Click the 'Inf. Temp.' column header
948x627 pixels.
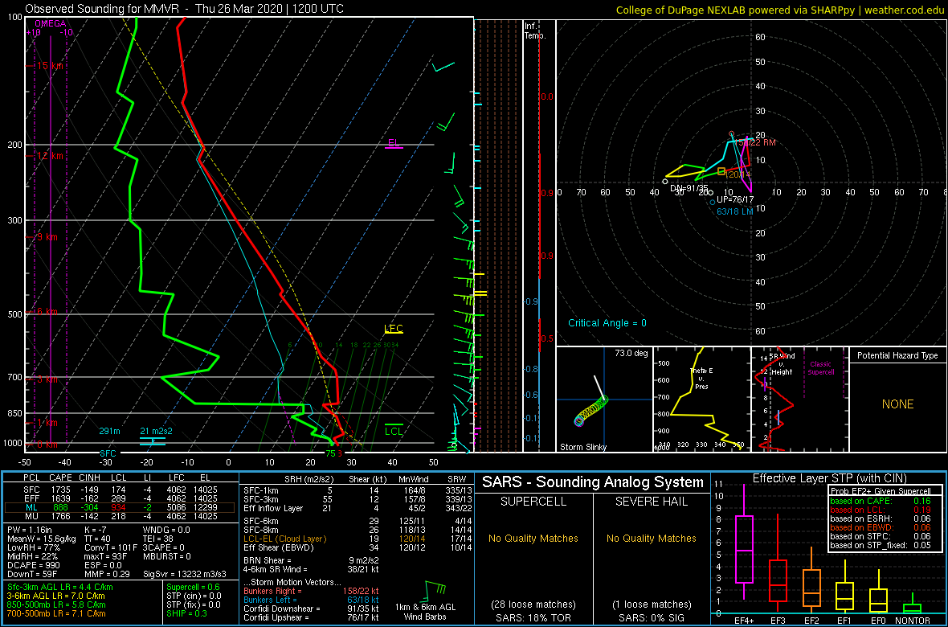[x=535, y=31]
